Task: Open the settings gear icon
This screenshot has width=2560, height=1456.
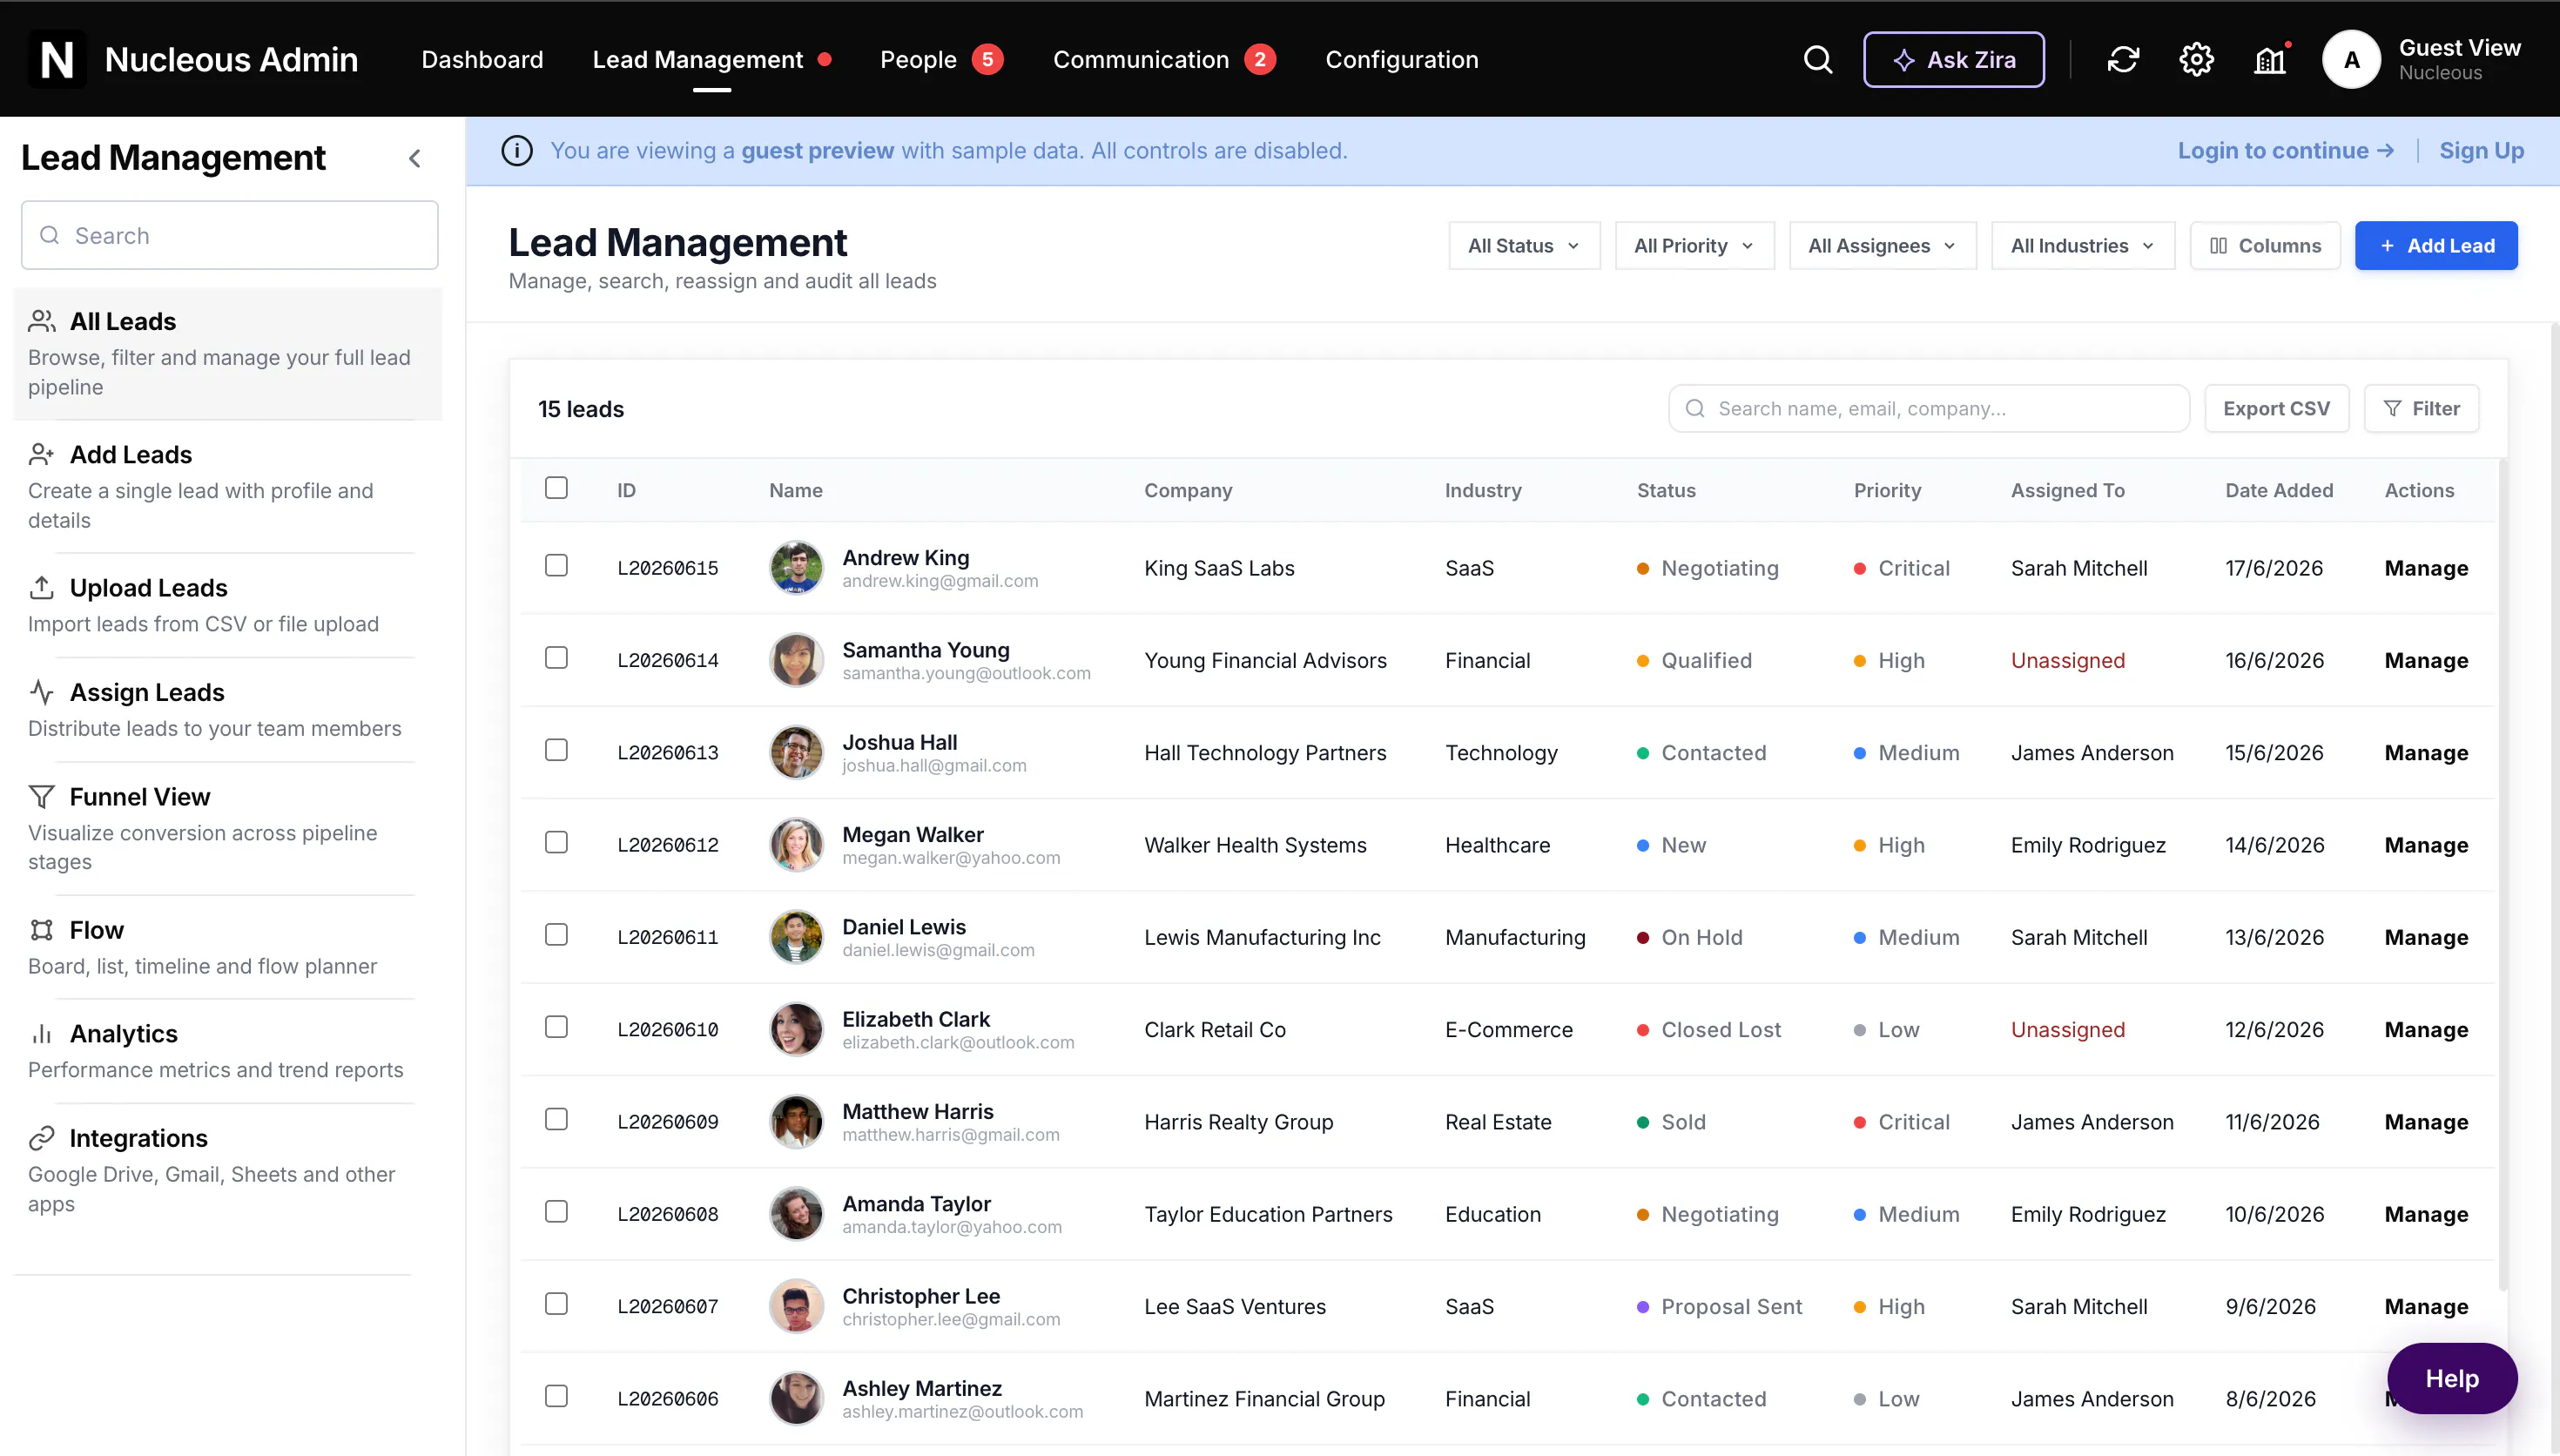Action: click(x=2196, y=60)
